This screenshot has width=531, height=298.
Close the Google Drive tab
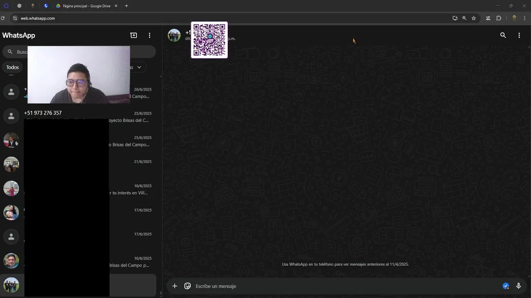116,6
